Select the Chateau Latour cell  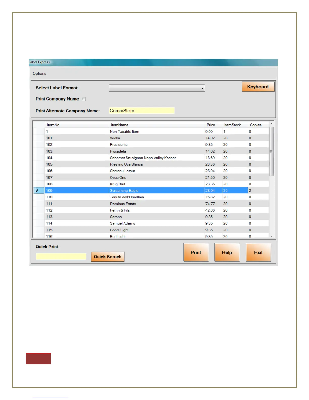pos(157,171)
